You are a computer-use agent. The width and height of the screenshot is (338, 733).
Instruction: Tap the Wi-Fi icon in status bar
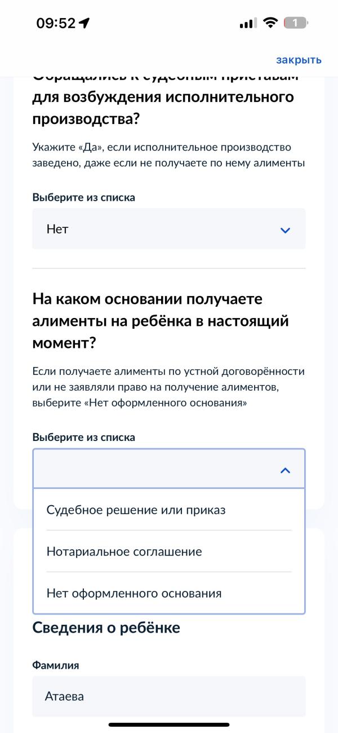pos(270,23)
